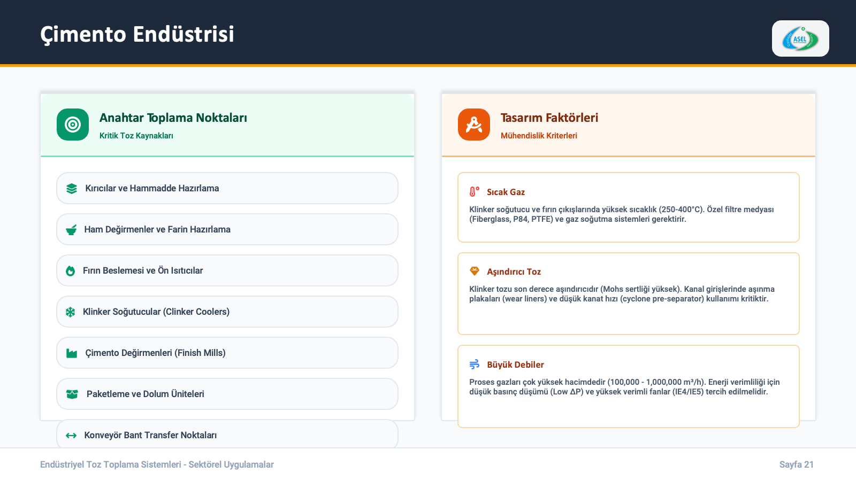
Task: Click the double arrow icon beside Konveyör Bant
Action: tap(71, 436)
